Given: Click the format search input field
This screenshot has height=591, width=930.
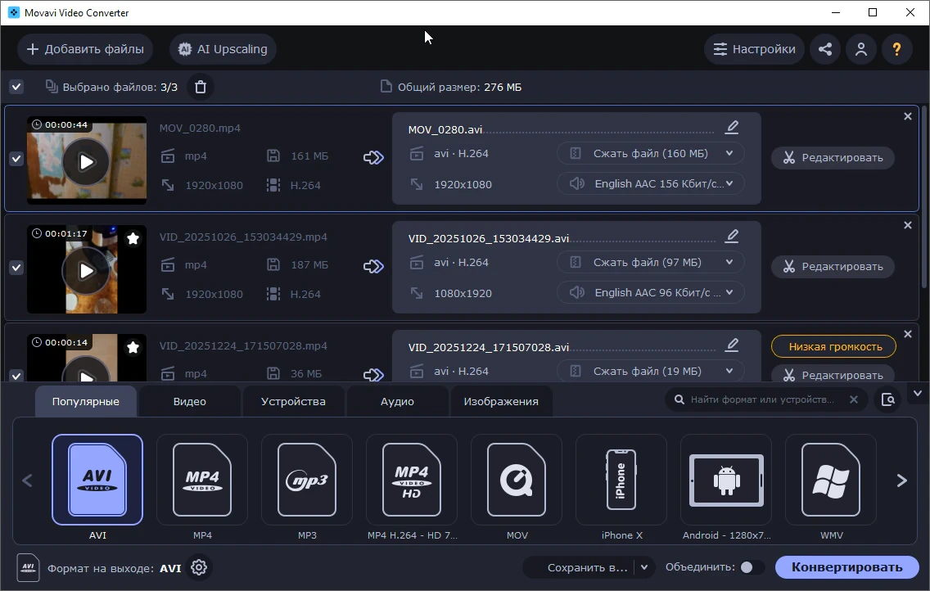Looking at the screenshot, I should pos(761,399).
